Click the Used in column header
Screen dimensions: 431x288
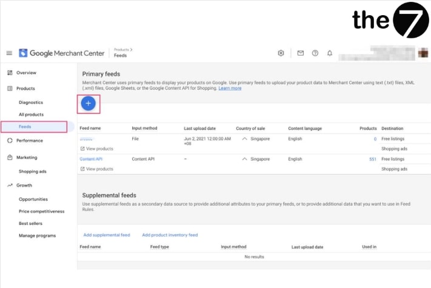[369, 247]
